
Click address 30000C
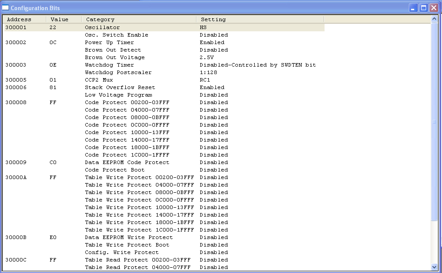click(16, 260)
